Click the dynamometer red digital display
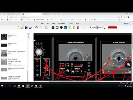Viewport: 133px width, 100px height. [x=78, y=65]
